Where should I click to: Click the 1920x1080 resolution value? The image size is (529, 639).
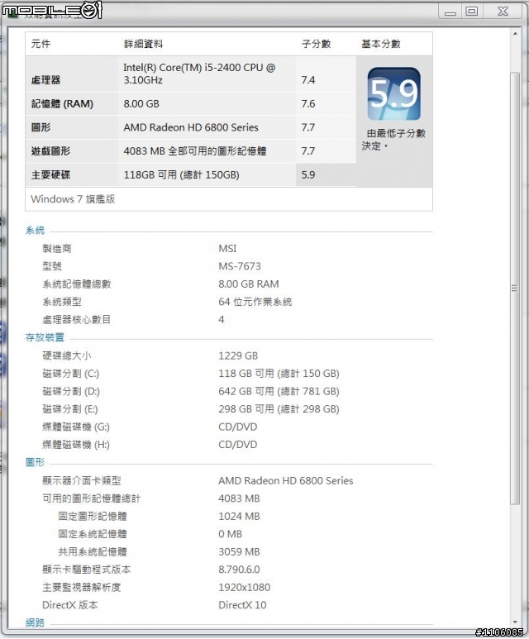point(245,588)
